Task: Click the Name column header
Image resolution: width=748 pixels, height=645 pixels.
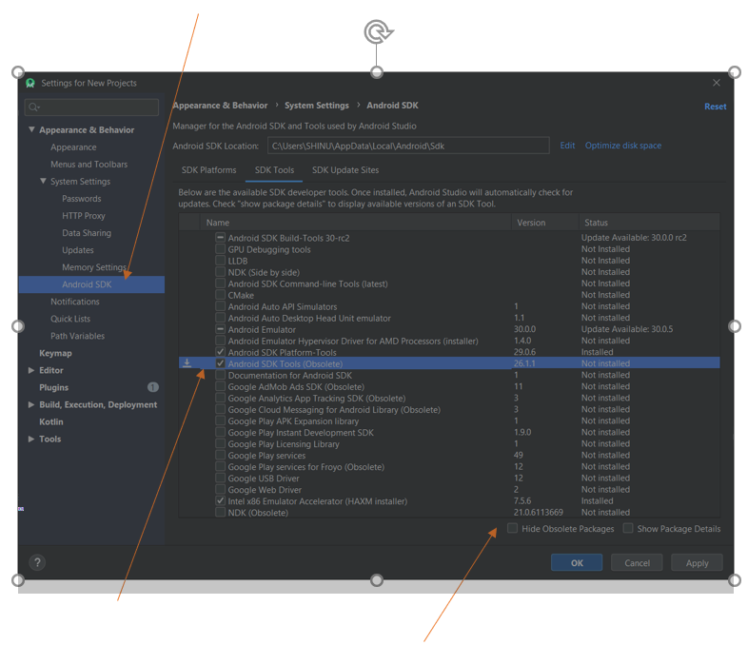Action: (355, 223)
